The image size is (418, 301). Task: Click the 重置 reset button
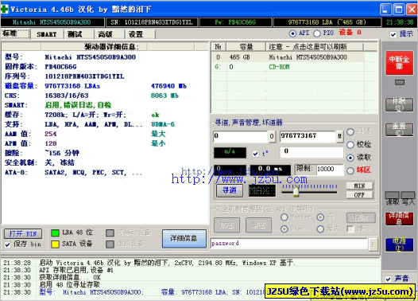coord(399,129)
